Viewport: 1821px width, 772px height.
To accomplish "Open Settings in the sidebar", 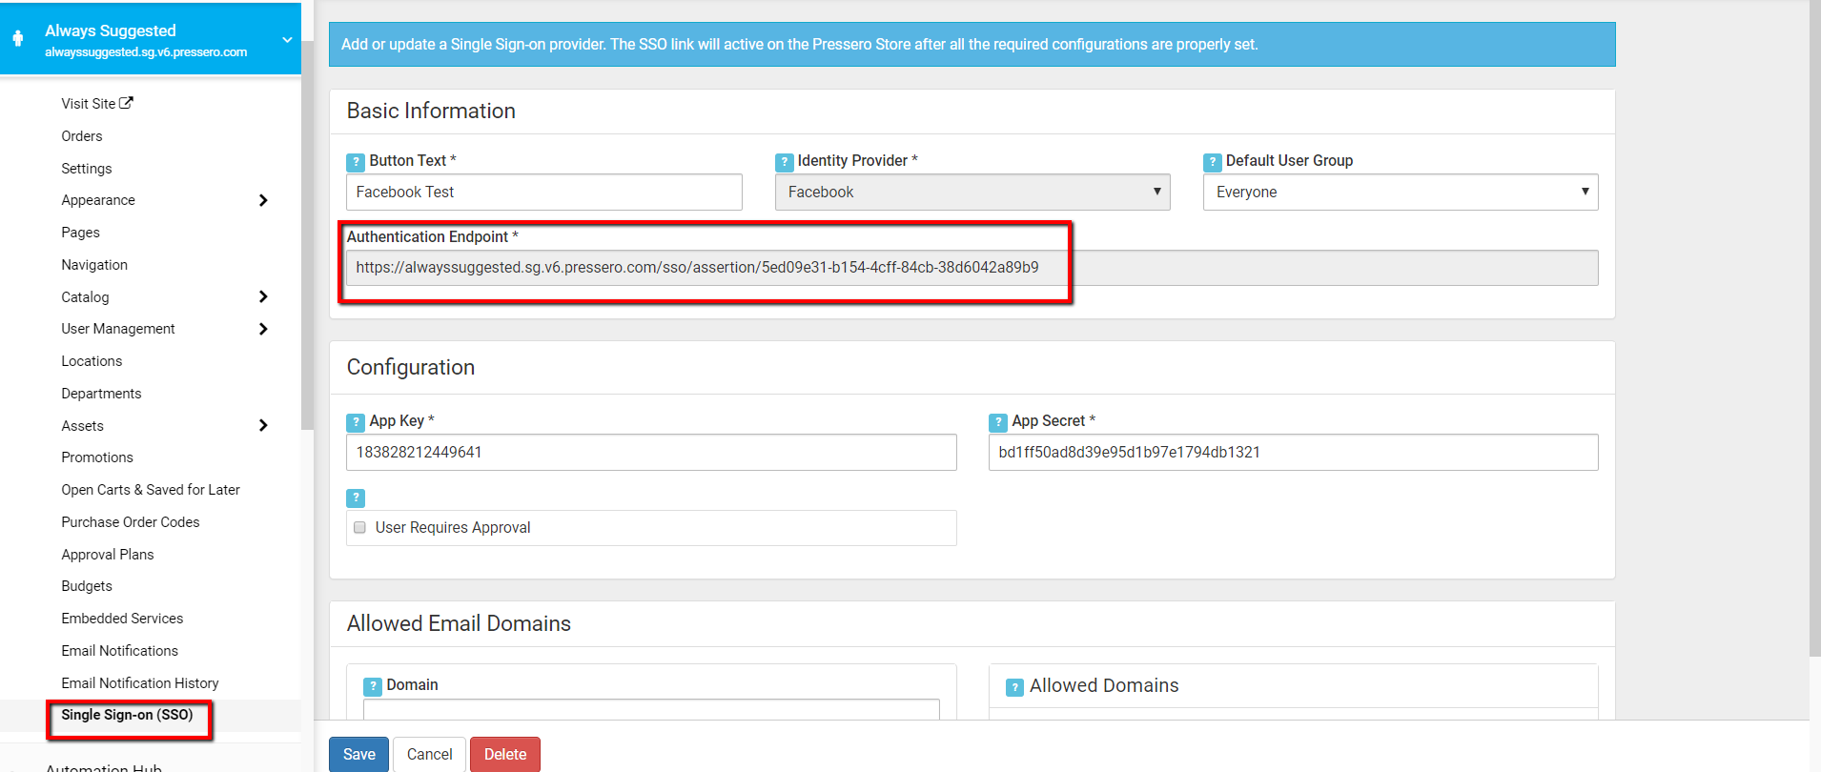I will (x=87, y=169).
